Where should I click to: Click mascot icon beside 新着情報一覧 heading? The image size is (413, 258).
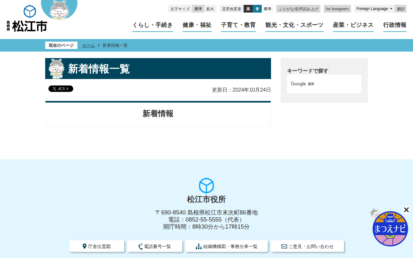pos(56,69)
